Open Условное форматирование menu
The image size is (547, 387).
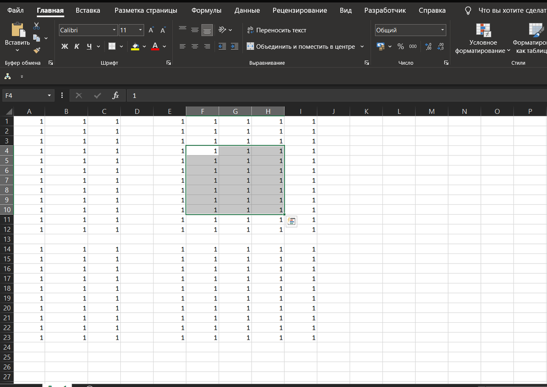click(483, 38)
